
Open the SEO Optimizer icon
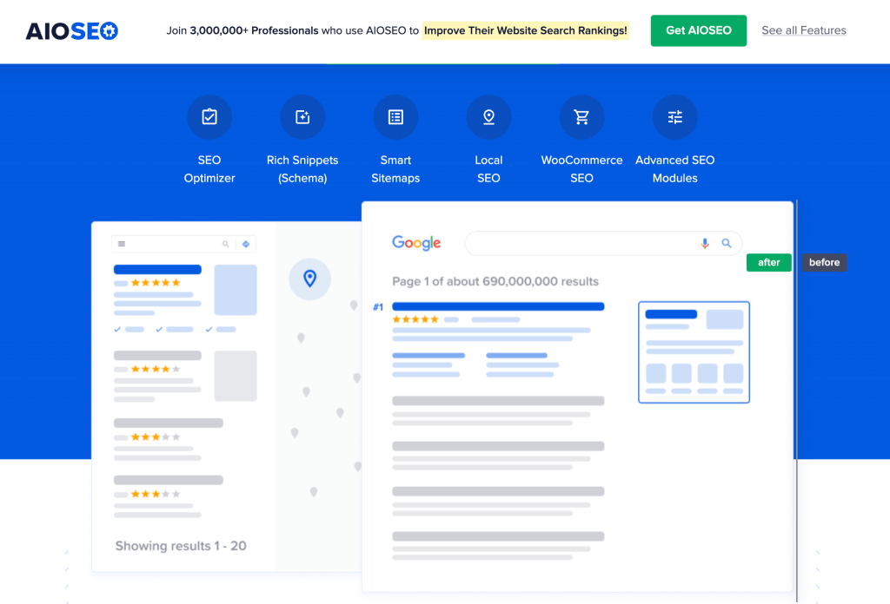point(209,116)
